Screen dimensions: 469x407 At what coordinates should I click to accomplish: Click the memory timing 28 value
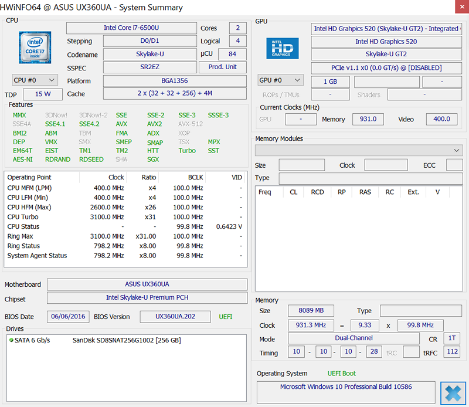coord(374,352)
